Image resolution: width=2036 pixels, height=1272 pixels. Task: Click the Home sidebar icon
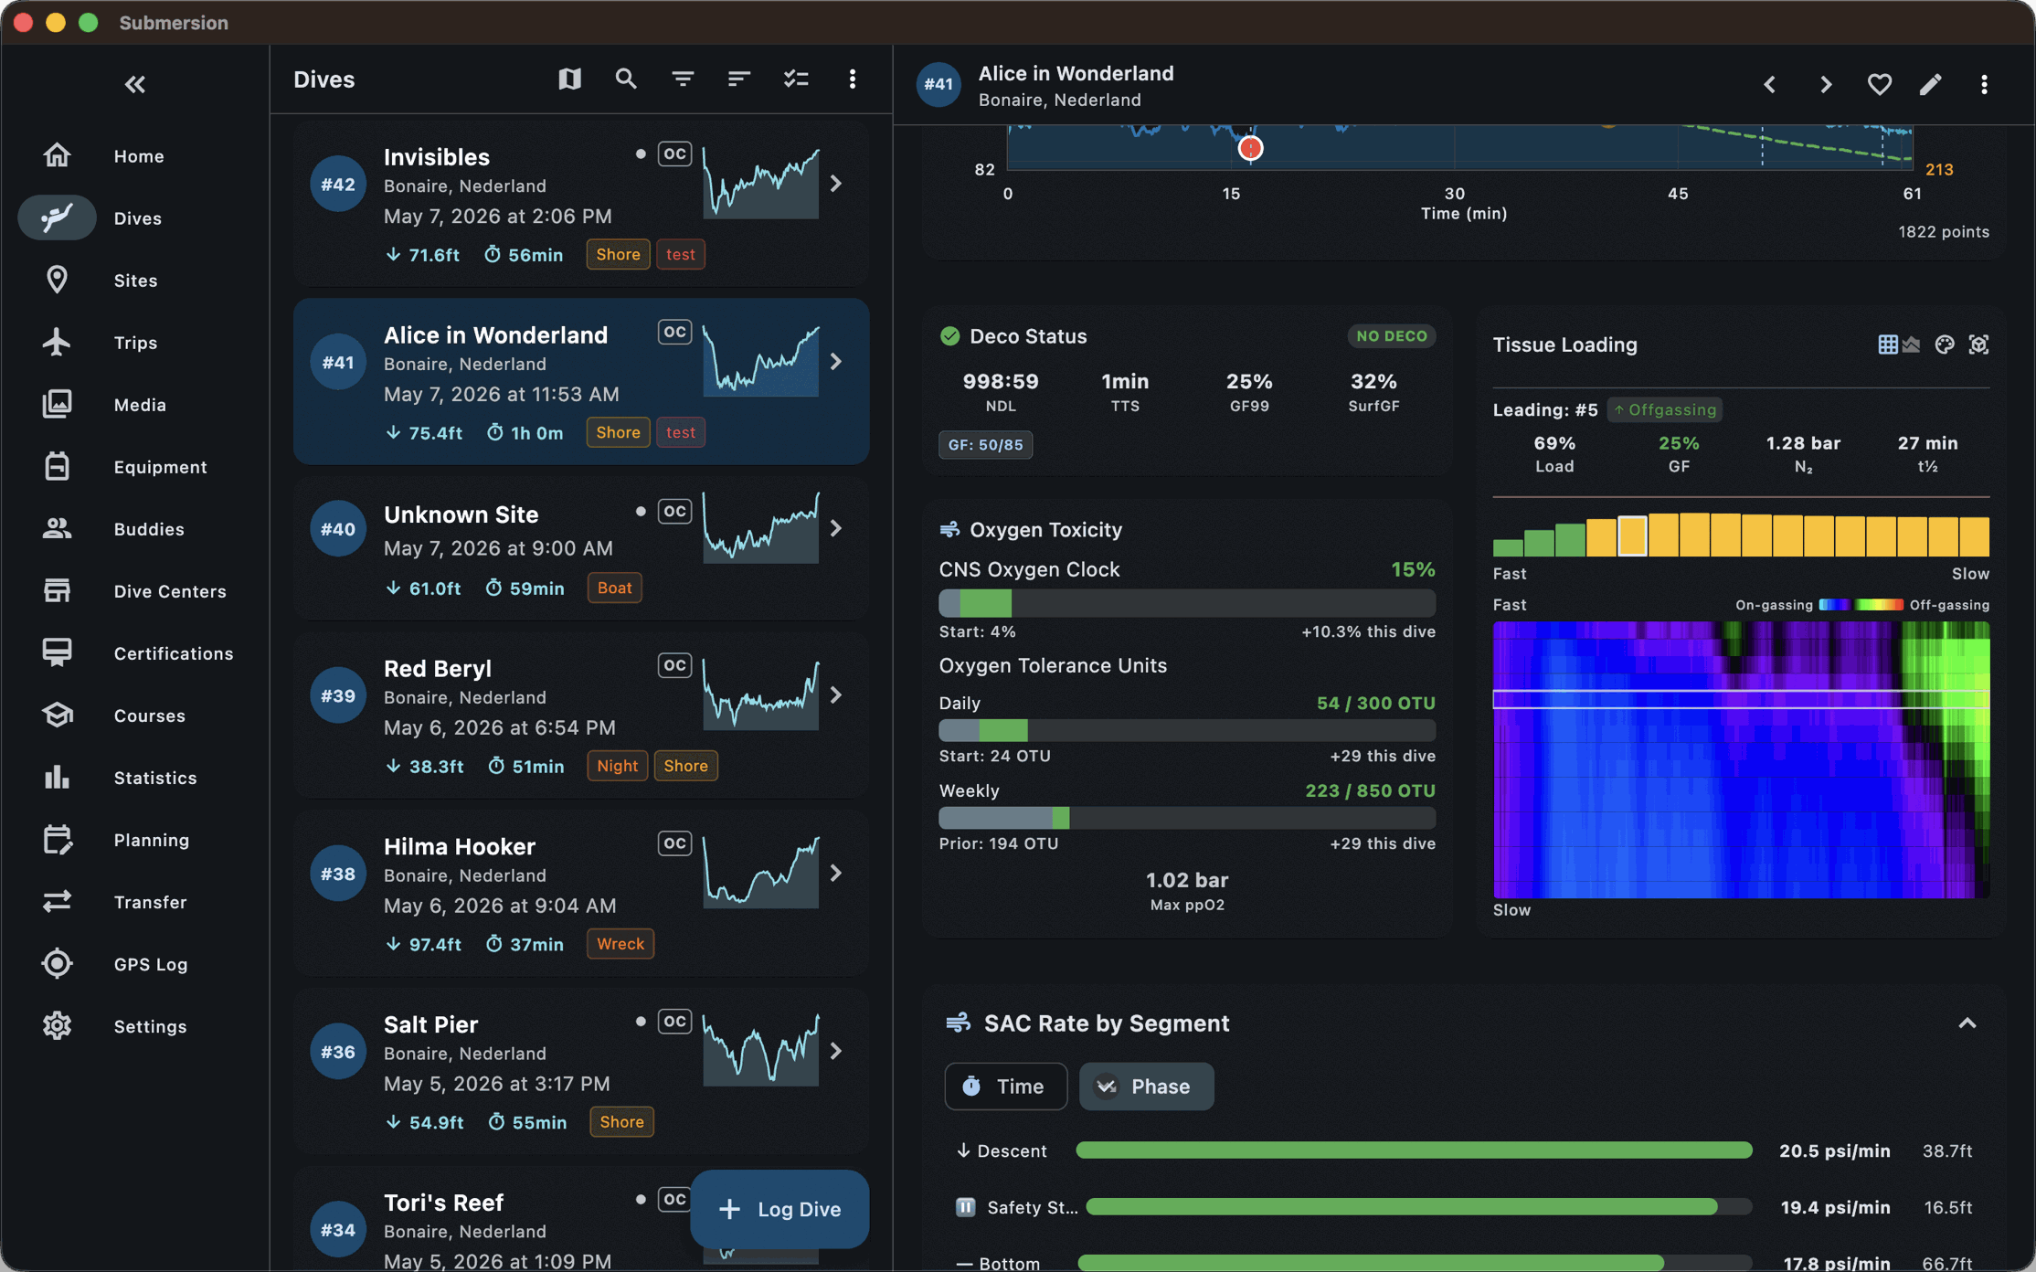click(x=57, y=155)
